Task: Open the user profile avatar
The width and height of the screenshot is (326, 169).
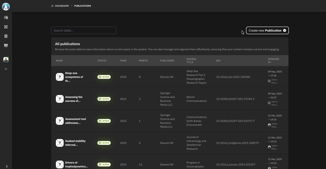Action: (x=6, y=59)
